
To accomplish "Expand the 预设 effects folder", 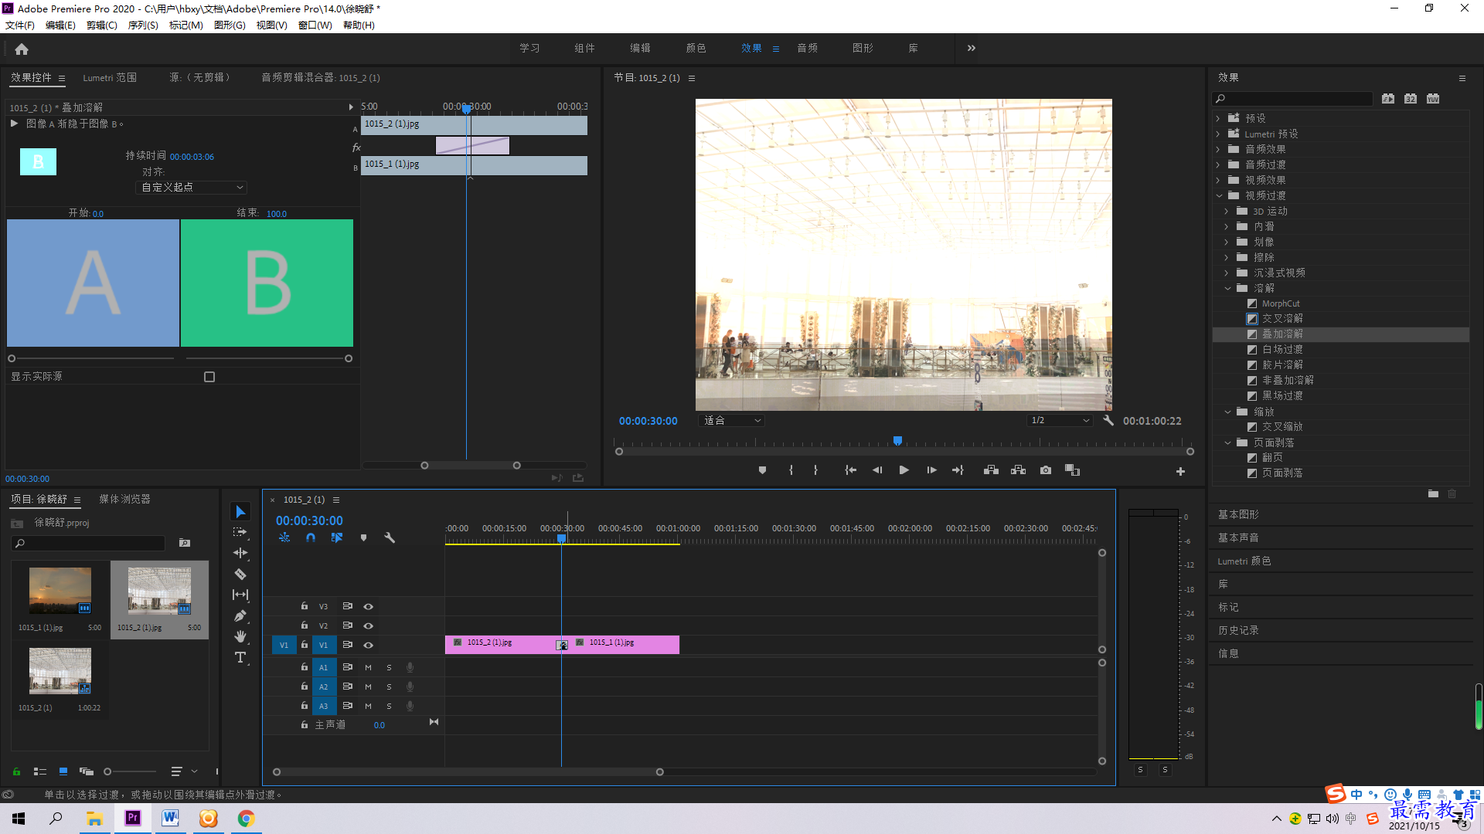I will tap(1218, 119).
